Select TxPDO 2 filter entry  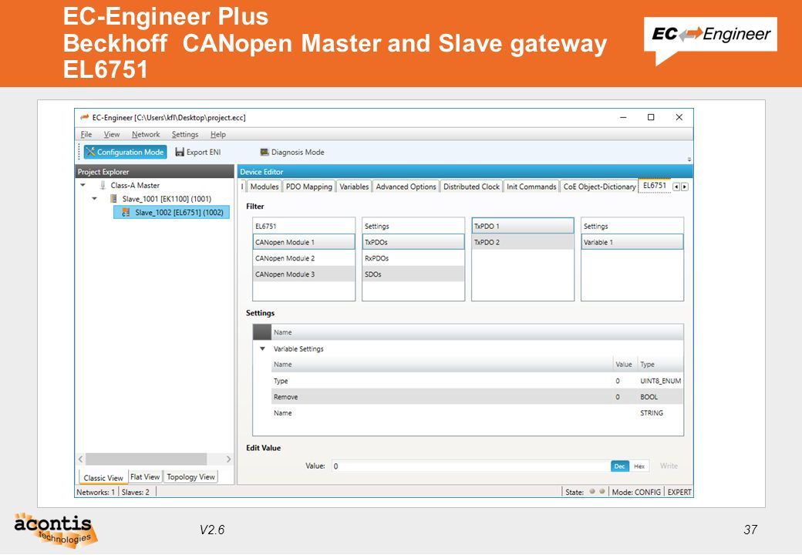[x=523, y=242]
